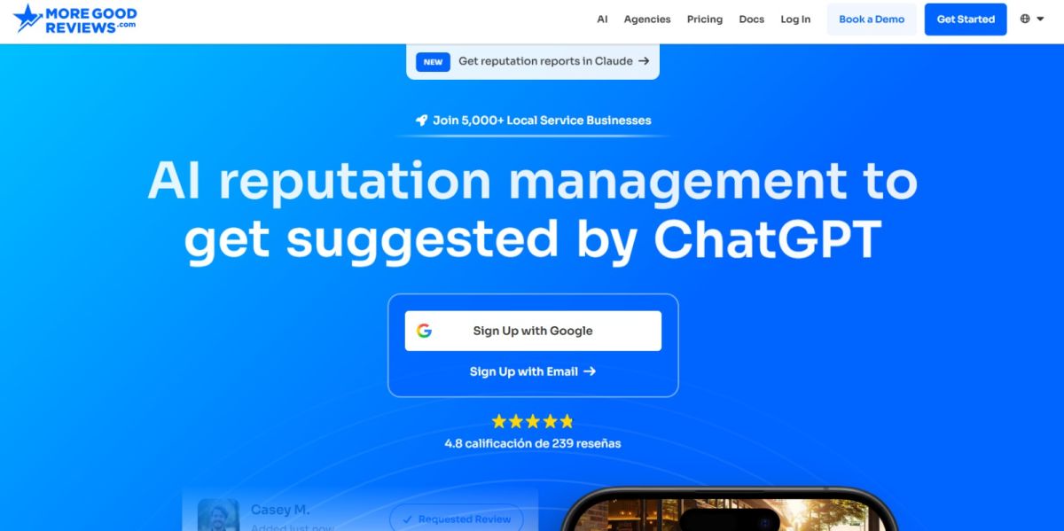
Task: Click the arrow next to Sign Up with Email
Action: point(590,371)
